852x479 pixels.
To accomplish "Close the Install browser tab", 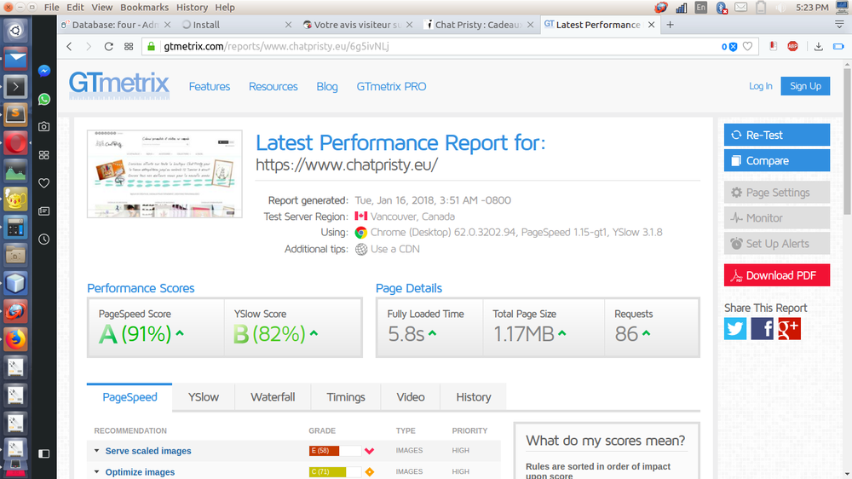I will (x=289, y=25).
